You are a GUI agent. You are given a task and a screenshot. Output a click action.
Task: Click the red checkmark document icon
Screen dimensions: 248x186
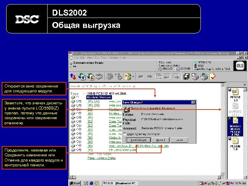click(213, 76)
